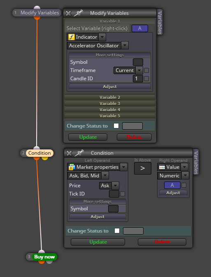The image size is (211, 277).
Task: Click the blue variable A selector in Variable 1
Action: [x=140, y=28]
